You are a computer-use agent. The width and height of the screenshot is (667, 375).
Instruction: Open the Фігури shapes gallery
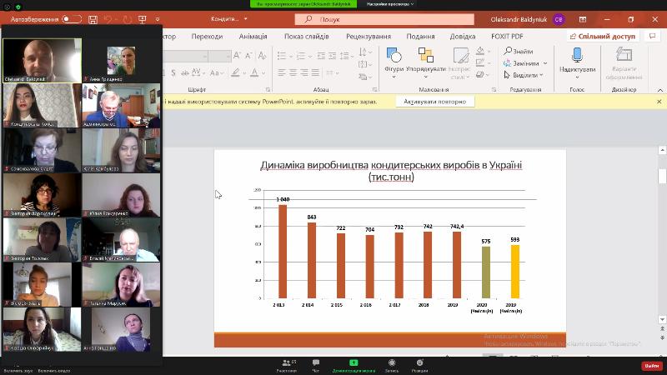394,58
